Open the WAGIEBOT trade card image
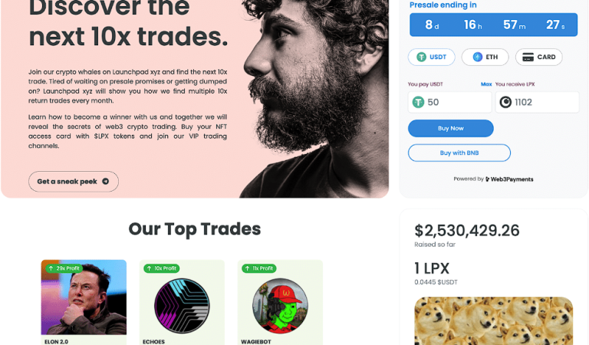The image size is (589, 345). [x=280, y=306]
